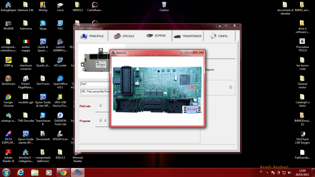Open DATA EXPLORER desktop icon
Screen dimensions: 315x177
click(8, 137)
